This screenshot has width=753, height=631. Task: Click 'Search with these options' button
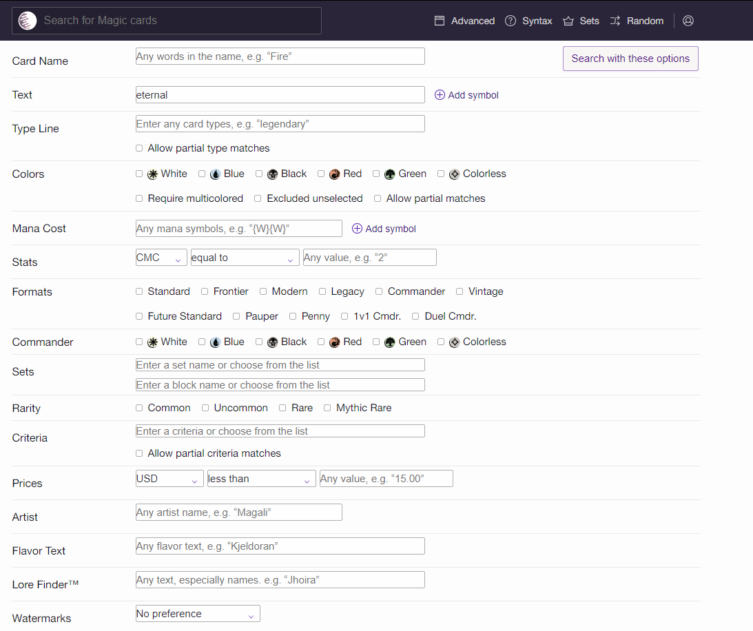point(630,59)
